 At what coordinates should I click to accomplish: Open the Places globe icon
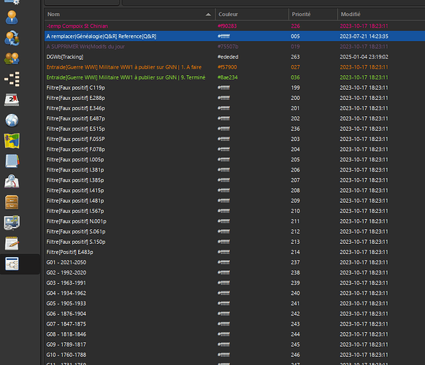coord(12,120)
